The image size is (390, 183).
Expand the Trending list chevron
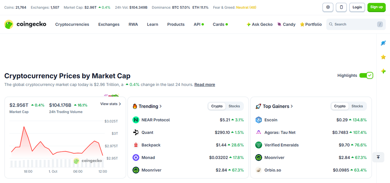tap(161, 106)
